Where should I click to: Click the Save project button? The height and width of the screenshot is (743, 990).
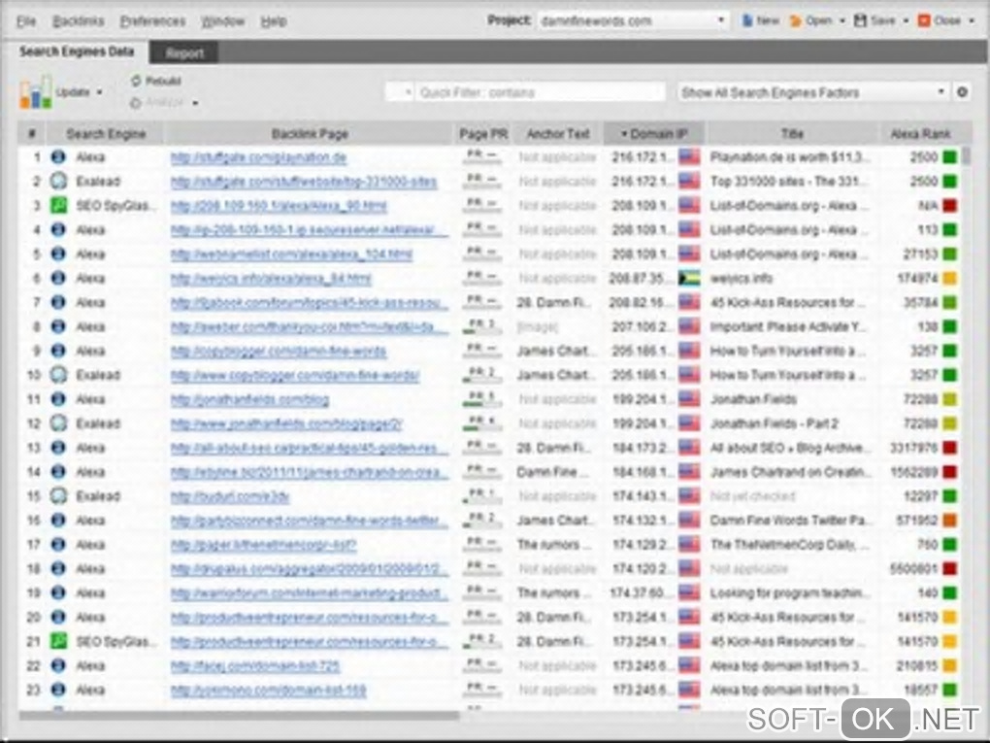[x=874, y=20]
